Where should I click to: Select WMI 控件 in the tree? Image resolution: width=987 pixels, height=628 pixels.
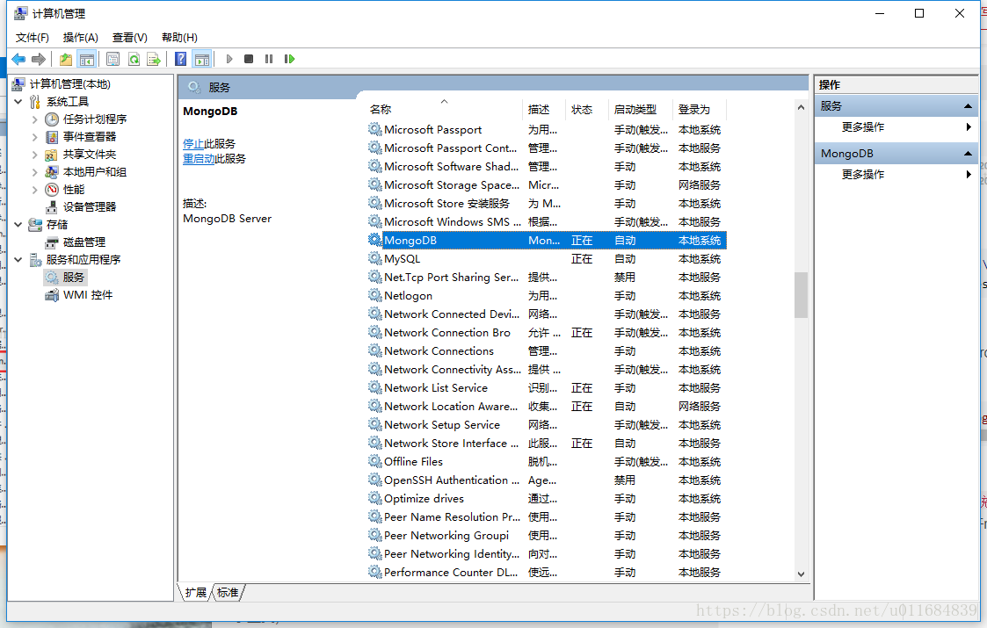88,295
